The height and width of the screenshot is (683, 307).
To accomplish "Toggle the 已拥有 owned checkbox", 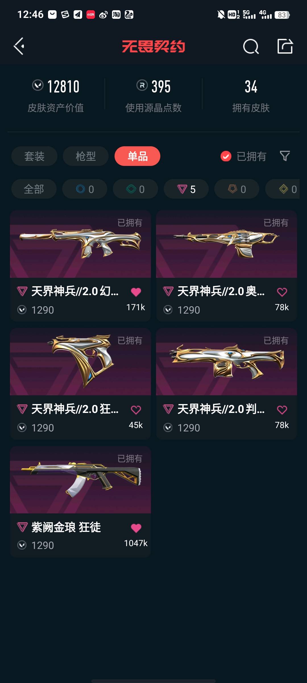I will (x=226, y=156).
